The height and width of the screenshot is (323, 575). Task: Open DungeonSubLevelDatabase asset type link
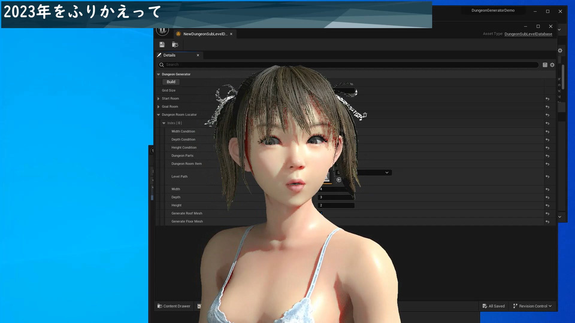pos(528,34)
